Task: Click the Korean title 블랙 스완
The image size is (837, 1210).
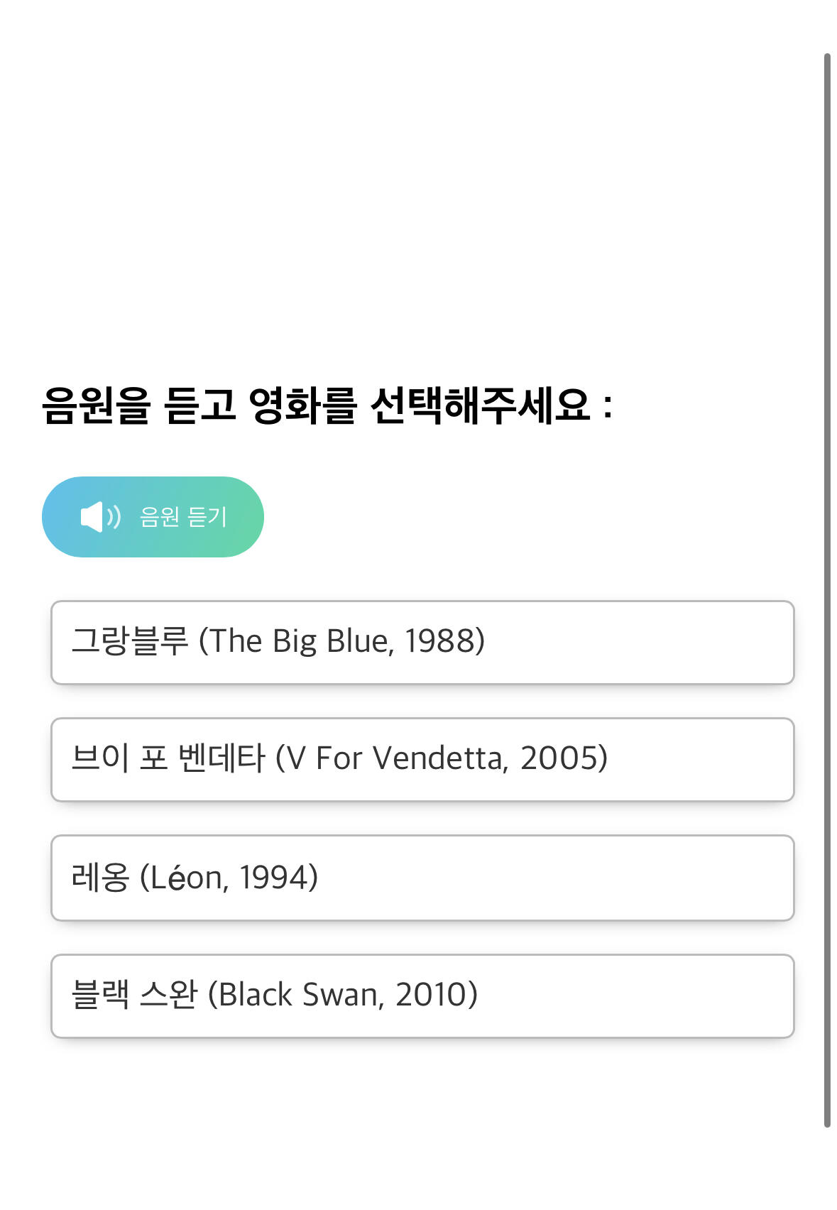Action: 134,995
